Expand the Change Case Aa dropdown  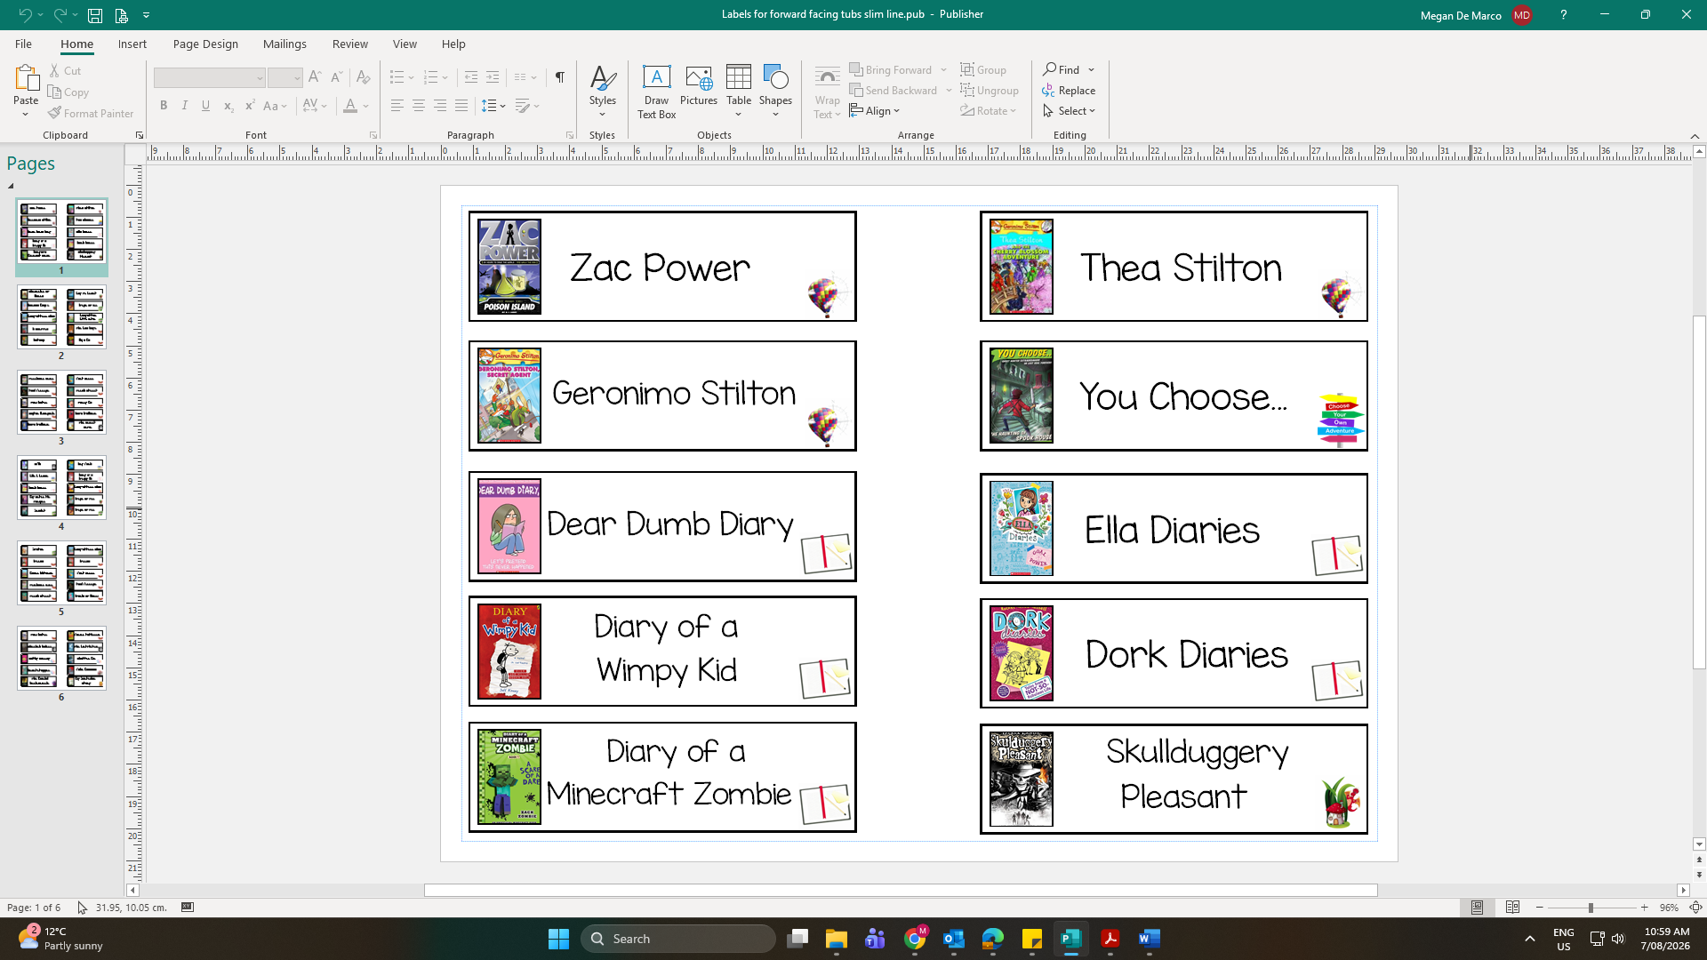(276, 106)
